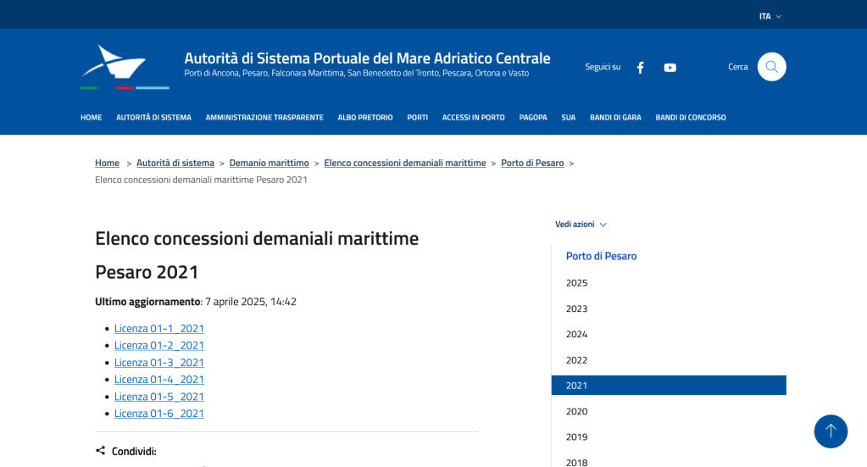
Task: Open the Facebook page icon
Action: [641, 68]
